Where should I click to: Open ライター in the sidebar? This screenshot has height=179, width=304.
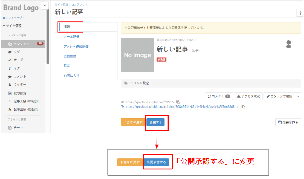(x=20, y=85)
